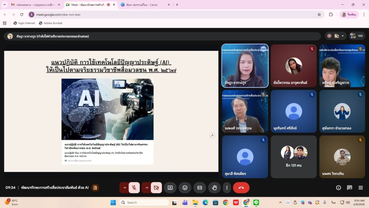Image resolution: width=369 pixels, height=208 pixels.
Task: Click the tile showing 131 other participants
Action: click(294, 157)
